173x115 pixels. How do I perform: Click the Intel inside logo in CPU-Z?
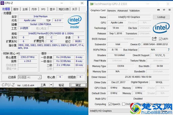point(75,22)
